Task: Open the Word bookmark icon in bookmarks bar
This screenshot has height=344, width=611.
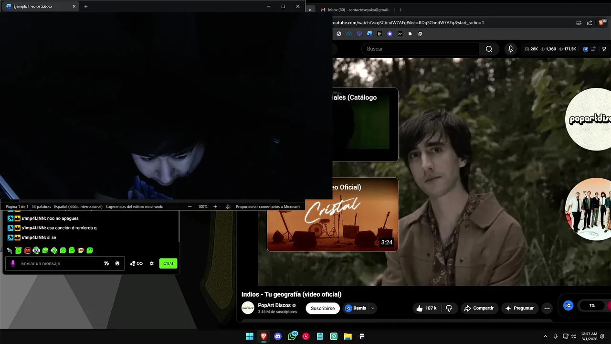Action: pyautogui.click(x=369, y=34)
